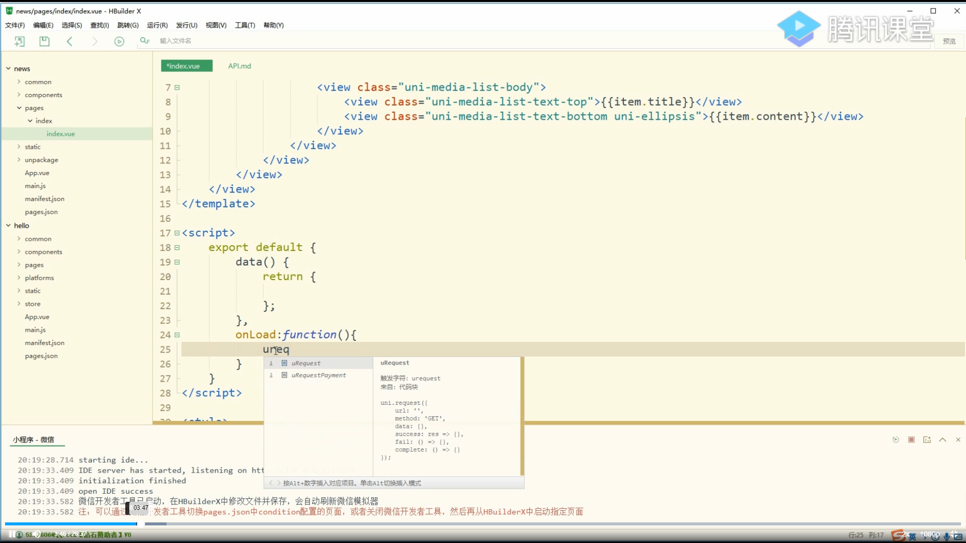Open the 运行(R) menu

pos(157,25)
